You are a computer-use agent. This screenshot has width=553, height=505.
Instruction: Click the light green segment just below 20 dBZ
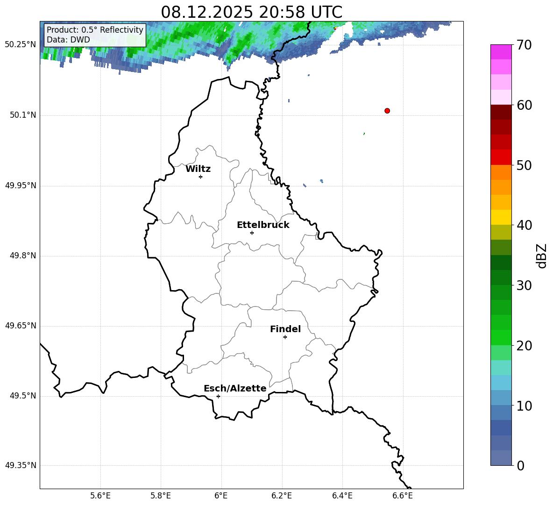click(501, 353)
